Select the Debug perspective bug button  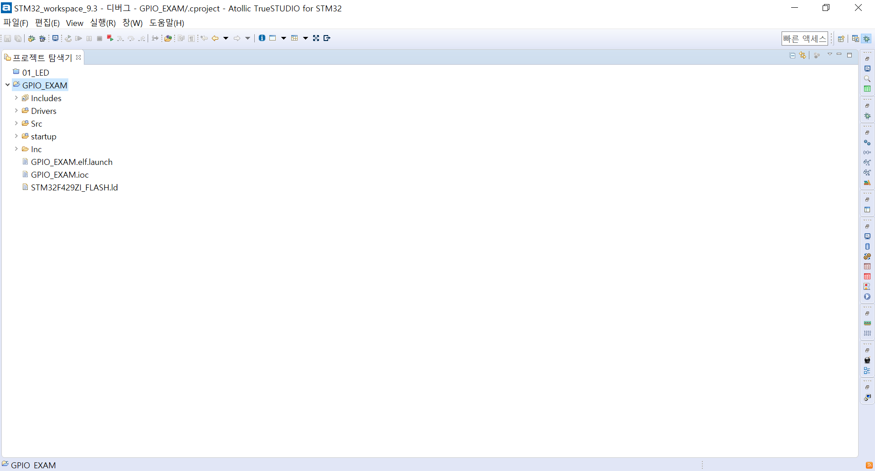pyautogui.click(x=866, y=39)
